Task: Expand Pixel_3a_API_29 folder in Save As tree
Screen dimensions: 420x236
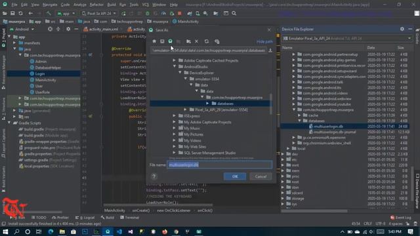Action: (x=185, y=109)
